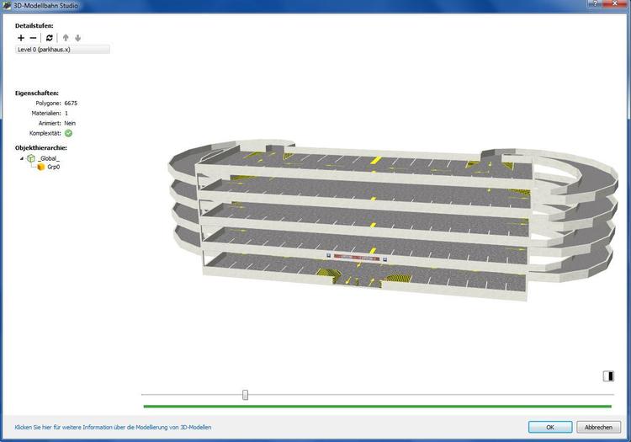The height and width of the screenshot is (442, 631).
Task: Select the Grp0 hierarchy item
Action: click(54, 167)
